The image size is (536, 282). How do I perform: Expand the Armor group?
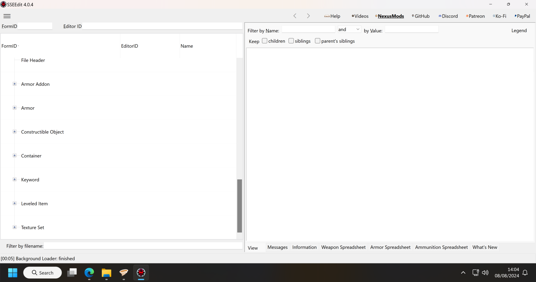point(15,108)
